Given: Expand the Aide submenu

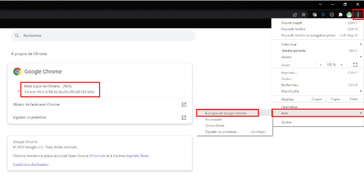Looking at the screenshot, I should pyautogui.click(x=318, y=113).
